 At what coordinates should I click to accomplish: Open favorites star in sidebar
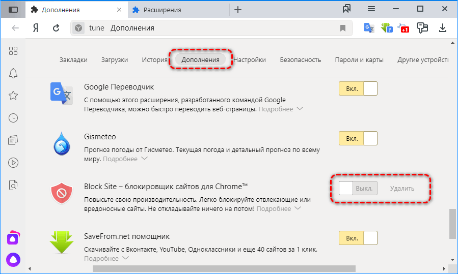(13, 96)
